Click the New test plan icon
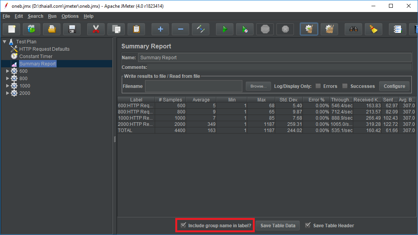Viewport: 418px width, 235px height. click(12, 29)
